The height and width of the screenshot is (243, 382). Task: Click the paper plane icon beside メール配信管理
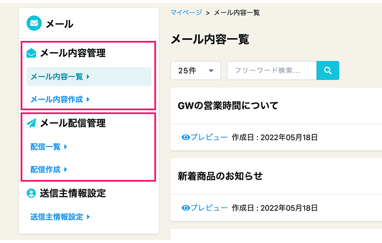(x=32, y=123)
